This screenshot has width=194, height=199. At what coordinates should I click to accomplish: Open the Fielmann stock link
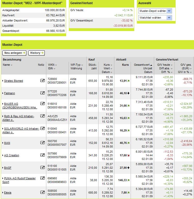coord(10,93)
